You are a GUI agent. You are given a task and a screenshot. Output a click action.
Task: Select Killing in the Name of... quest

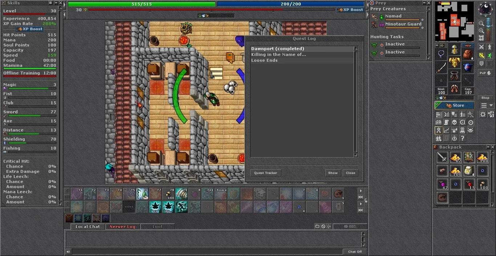click(x=302, y=54)
